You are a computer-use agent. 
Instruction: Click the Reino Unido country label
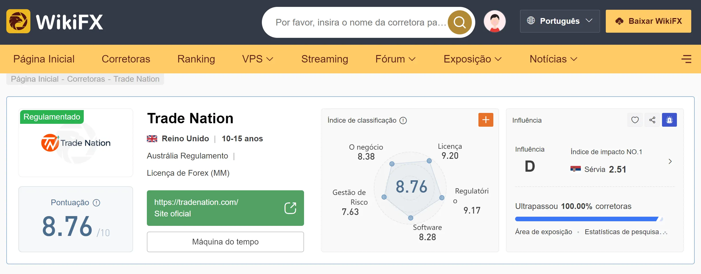[185, 139]
